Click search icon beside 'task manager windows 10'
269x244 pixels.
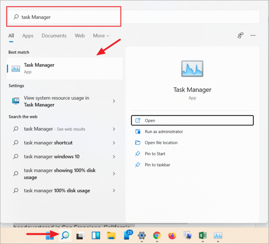(x=16, y=157)
